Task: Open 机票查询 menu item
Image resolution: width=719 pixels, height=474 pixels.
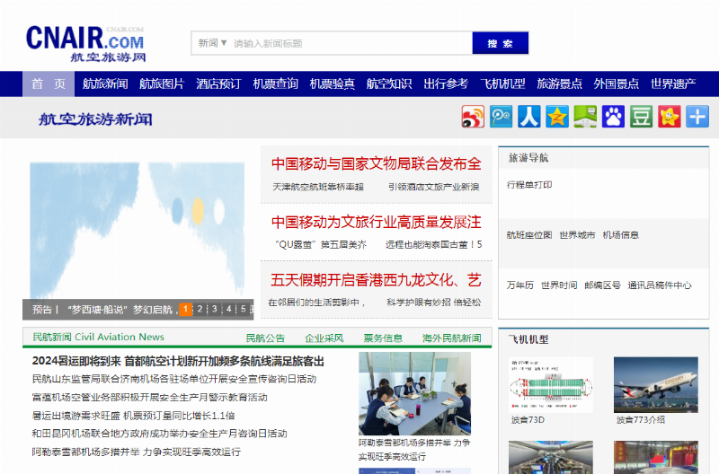Action: tap(276, 83)
